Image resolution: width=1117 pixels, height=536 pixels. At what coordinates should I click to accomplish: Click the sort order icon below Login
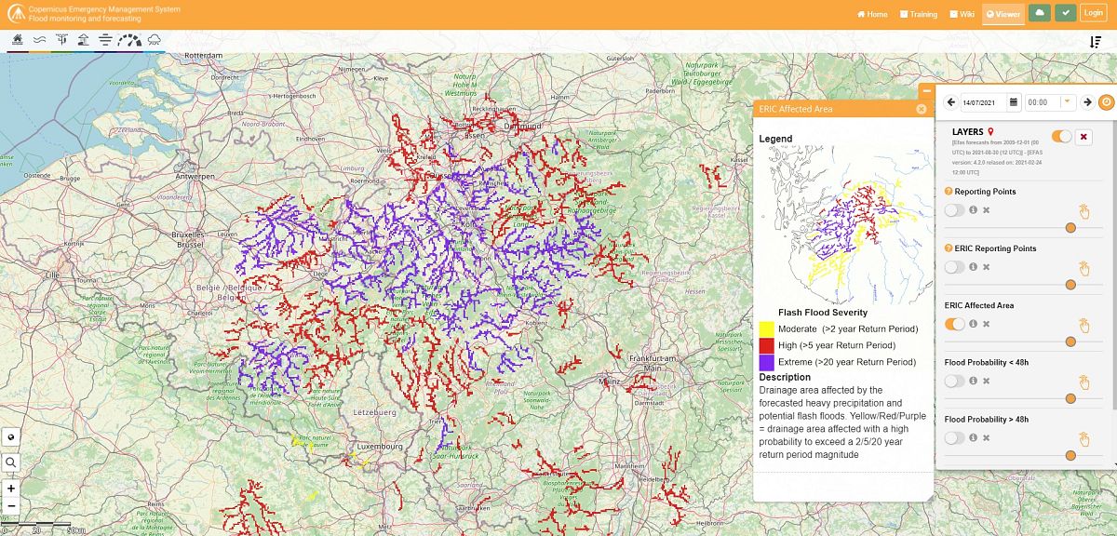pos(1096,42)
